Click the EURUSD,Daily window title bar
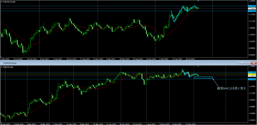Image resolution: width=257 pixels, height=125 pixels. [100, 63]
